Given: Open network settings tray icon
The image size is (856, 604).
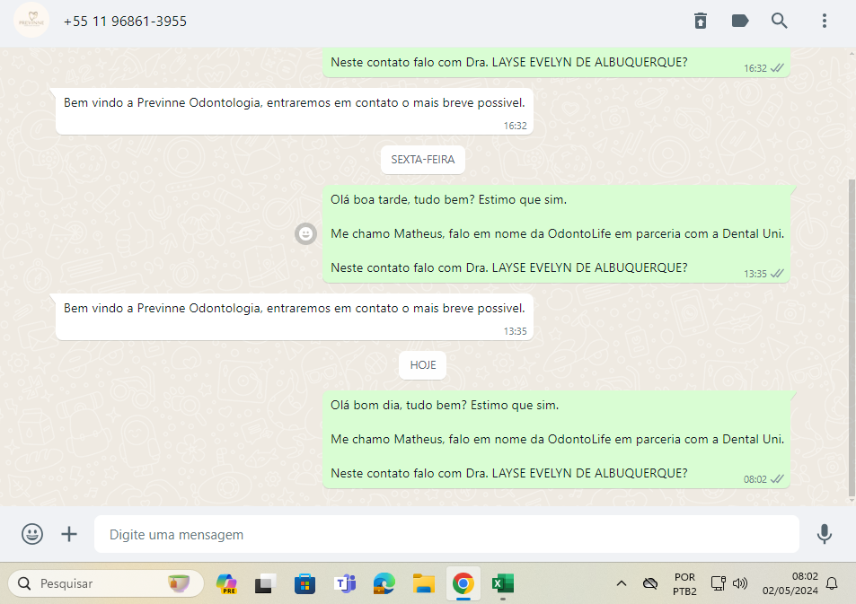Looking at the screenshot, I should pyautogui.click(x=718, y=583).
